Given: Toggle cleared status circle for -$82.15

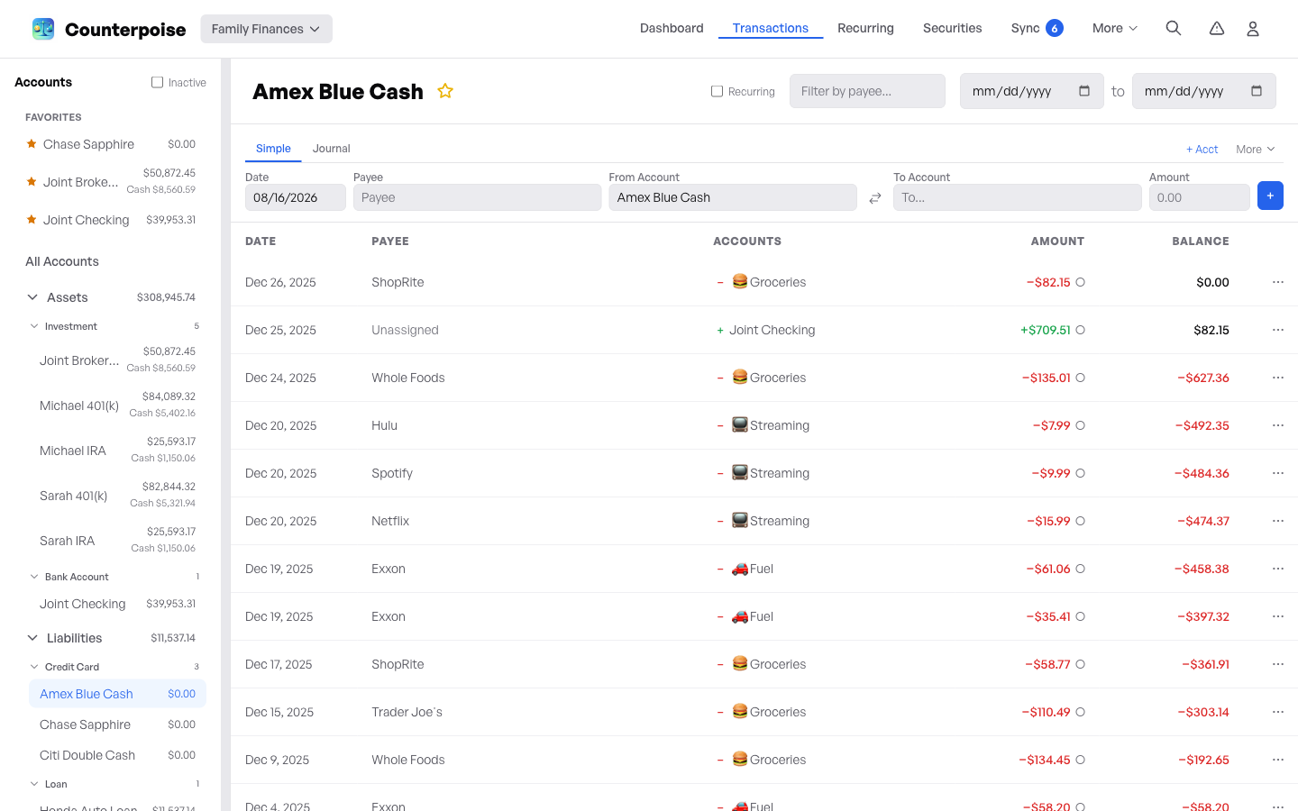Looking at the screenshot, I should pos(1080,282).
